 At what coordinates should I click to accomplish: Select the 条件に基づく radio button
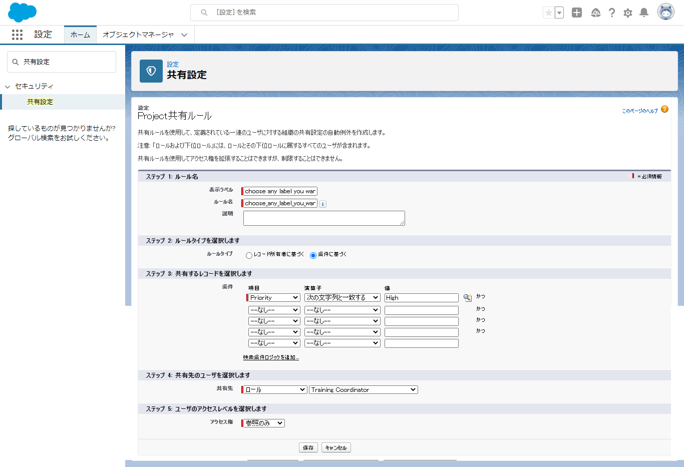pyautogui.click(x=313, y=255)
